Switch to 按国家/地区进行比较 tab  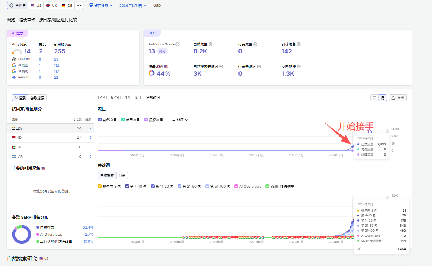click(58, 20)
